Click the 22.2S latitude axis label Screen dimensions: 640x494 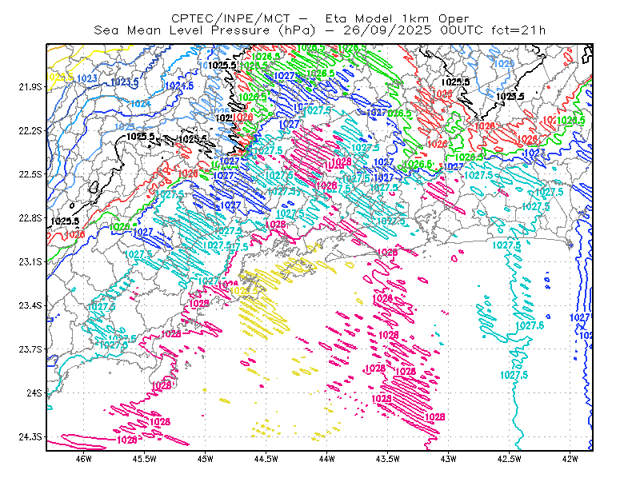coord(30,130)
